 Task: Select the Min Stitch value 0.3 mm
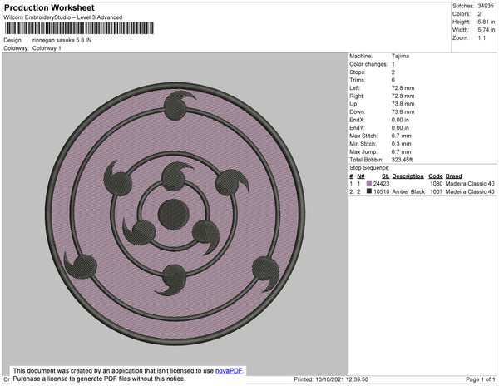coord(402,144)
